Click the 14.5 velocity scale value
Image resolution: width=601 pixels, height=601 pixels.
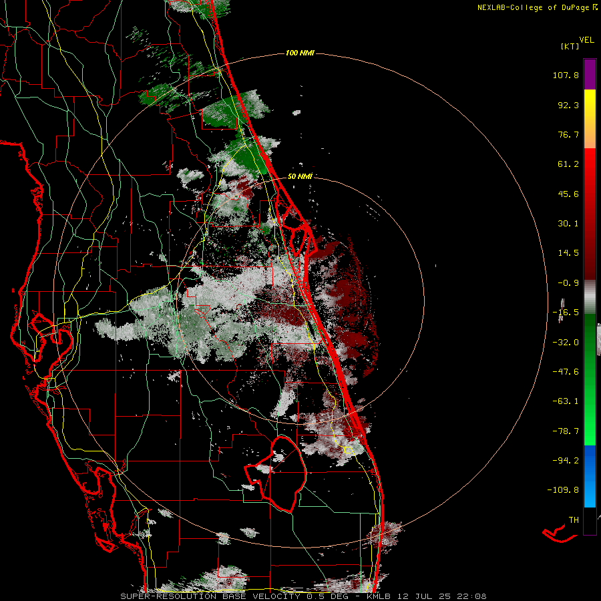pyautogui.click(x=568, y=253)
